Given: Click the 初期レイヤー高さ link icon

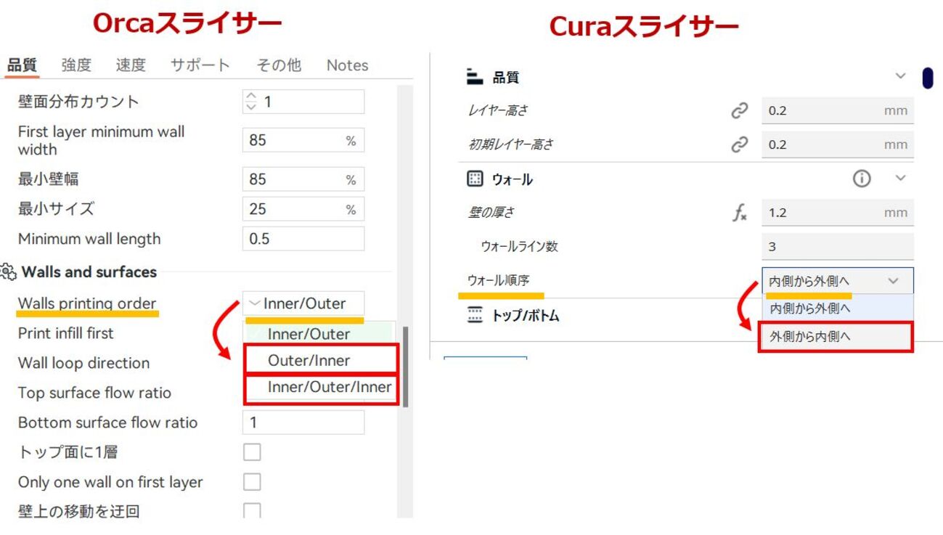Looking at the screenshot, I should pos(739,144).
